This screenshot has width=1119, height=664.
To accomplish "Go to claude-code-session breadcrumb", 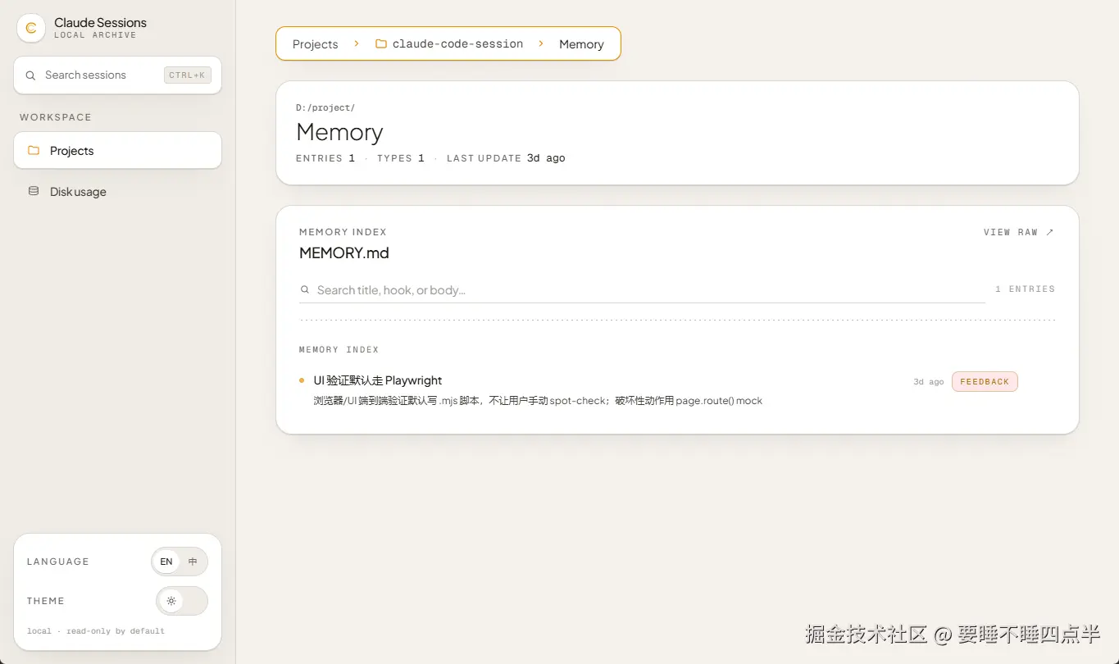I will [x=449, y=44].
